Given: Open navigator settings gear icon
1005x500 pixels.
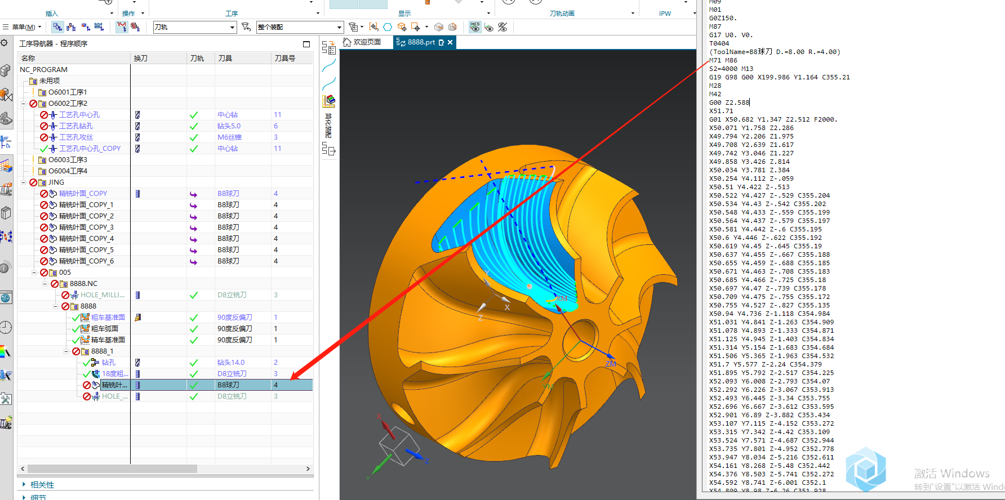Looking at the screenshot, I should 5,43.
